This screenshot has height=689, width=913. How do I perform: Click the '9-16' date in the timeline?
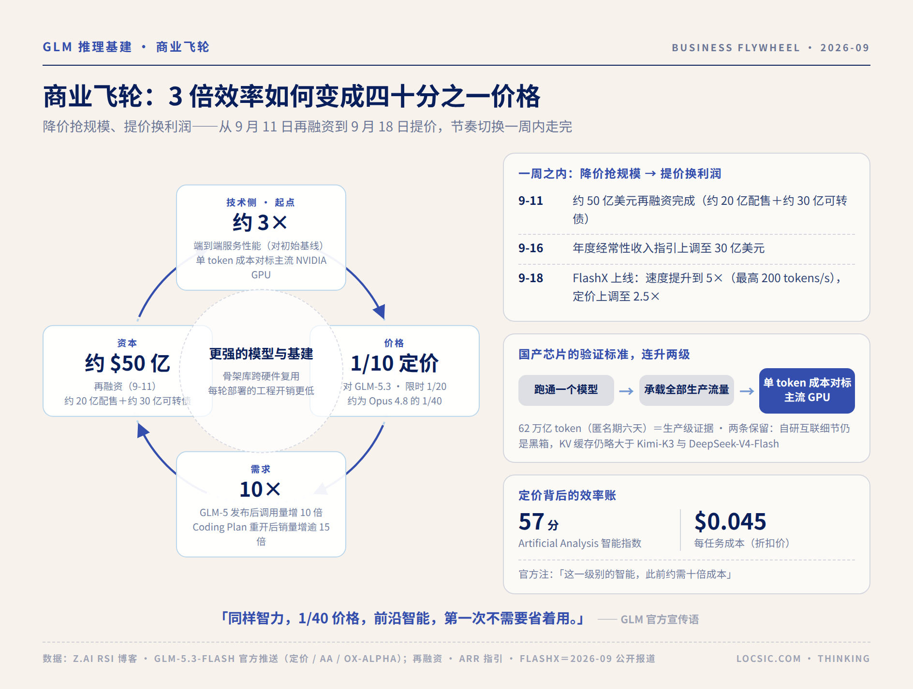pyautogui.click(x=530, y=248)
